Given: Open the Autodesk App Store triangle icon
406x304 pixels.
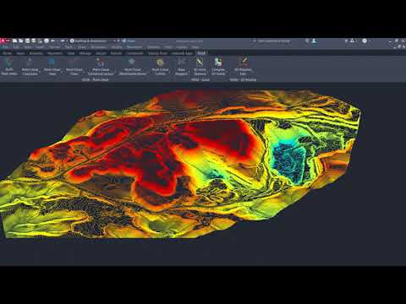Looking at the screenshot, I should tap(352, 41).
